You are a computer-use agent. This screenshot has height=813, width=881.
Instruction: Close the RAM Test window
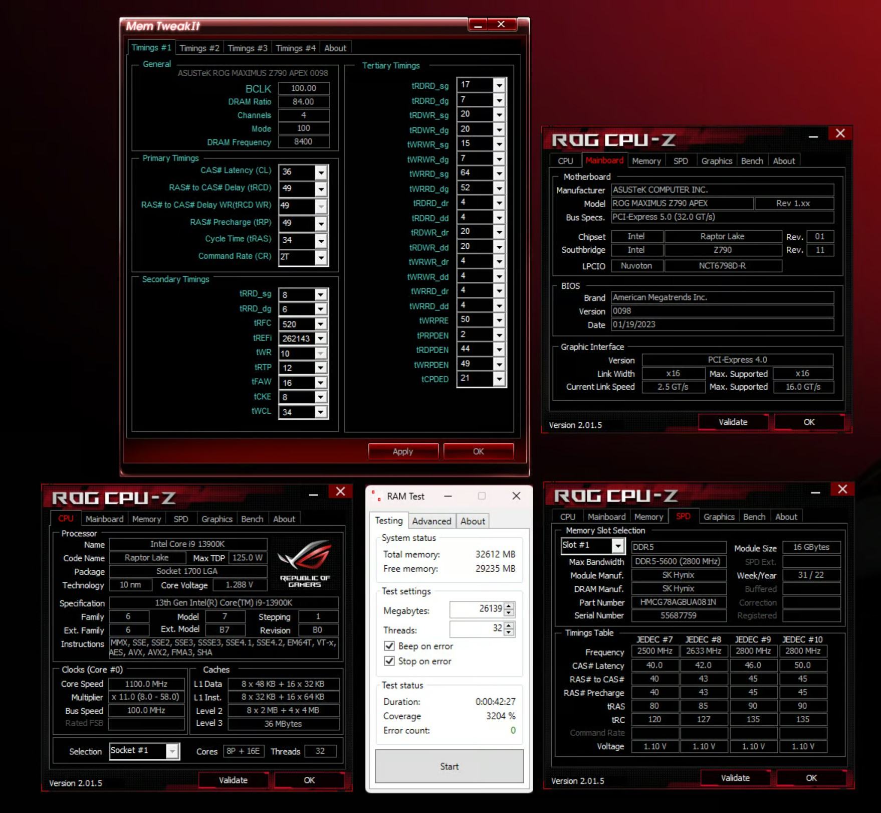pos(516,496)
